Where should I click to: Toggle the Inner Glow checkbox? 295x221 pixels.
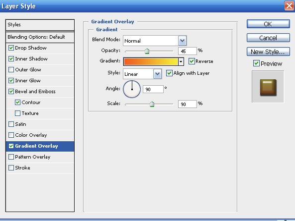point(11,80)
